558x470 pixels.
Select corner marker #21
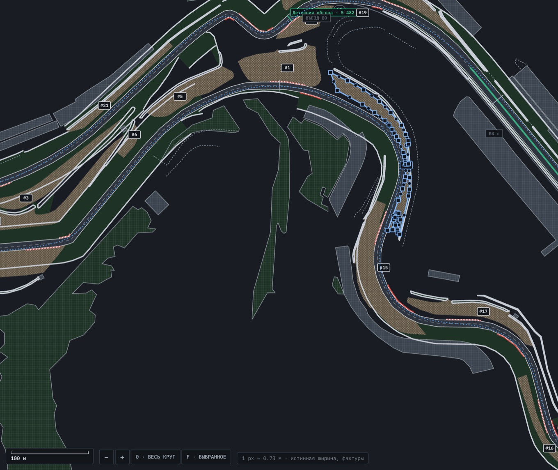tap(105, 106)
